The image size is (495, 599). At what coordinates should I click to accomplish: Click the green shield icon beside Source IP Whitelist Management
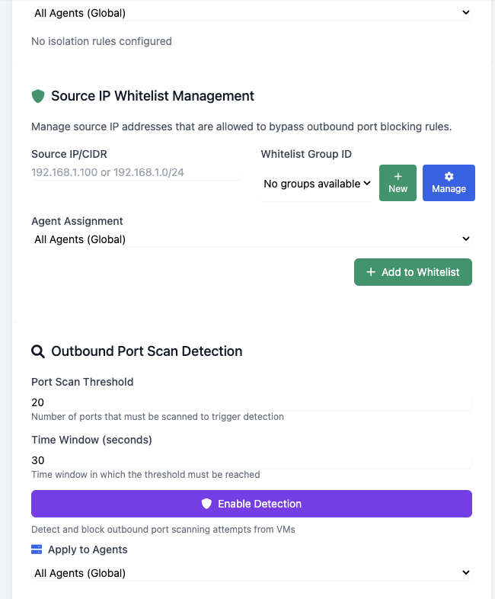[x=38, y=96]
